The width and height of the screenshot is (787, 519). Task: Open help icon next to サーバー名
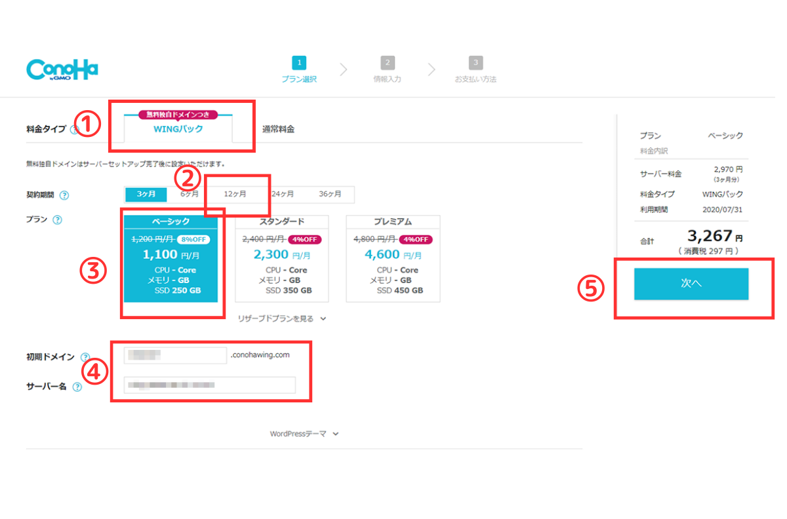pos(77,387)
